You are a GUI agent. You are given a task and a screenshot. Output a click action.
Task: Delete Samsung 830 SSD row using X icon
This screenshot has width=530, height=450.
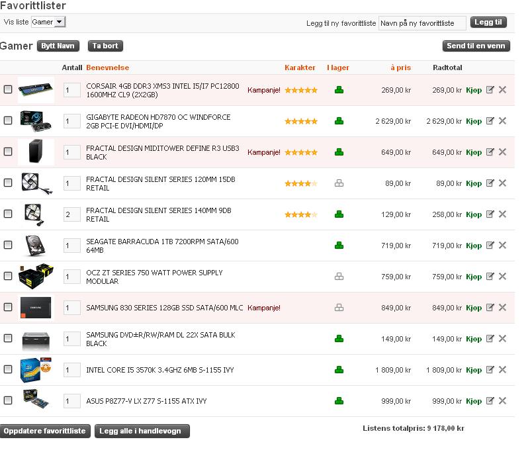(503, 307)
